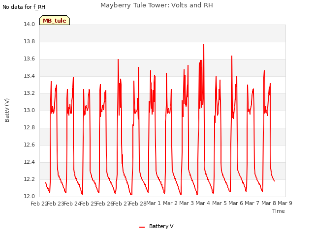Click the 13.2 y-axis tick label
This screenshot has width=315, height=236.
(29, 93)
